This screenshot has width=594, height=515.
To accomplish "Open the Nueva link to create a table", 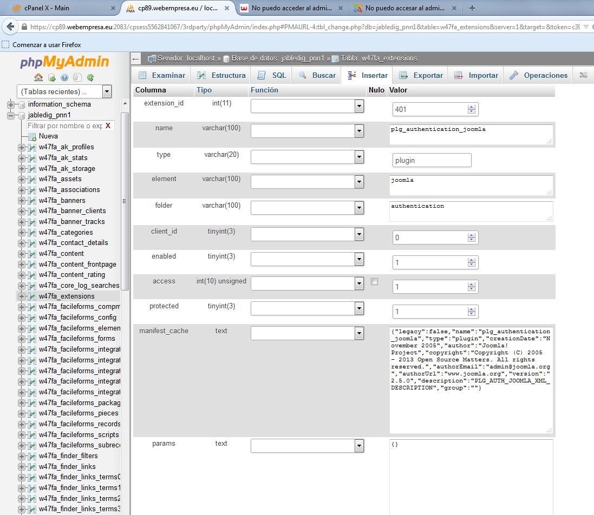I will point(49,136).
